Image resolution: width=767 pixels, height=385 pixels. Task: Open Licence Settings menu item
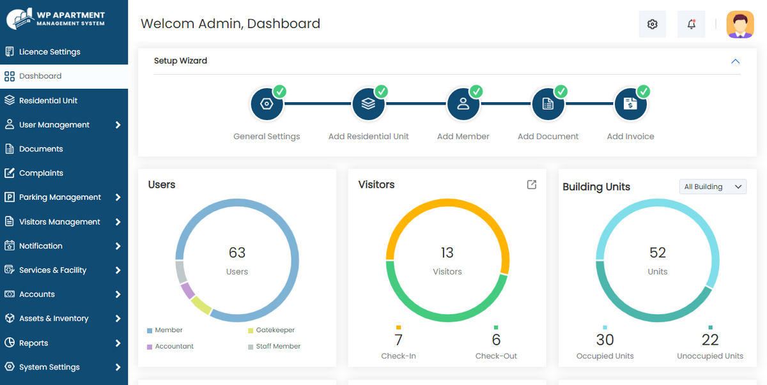[x=64, y=52]
